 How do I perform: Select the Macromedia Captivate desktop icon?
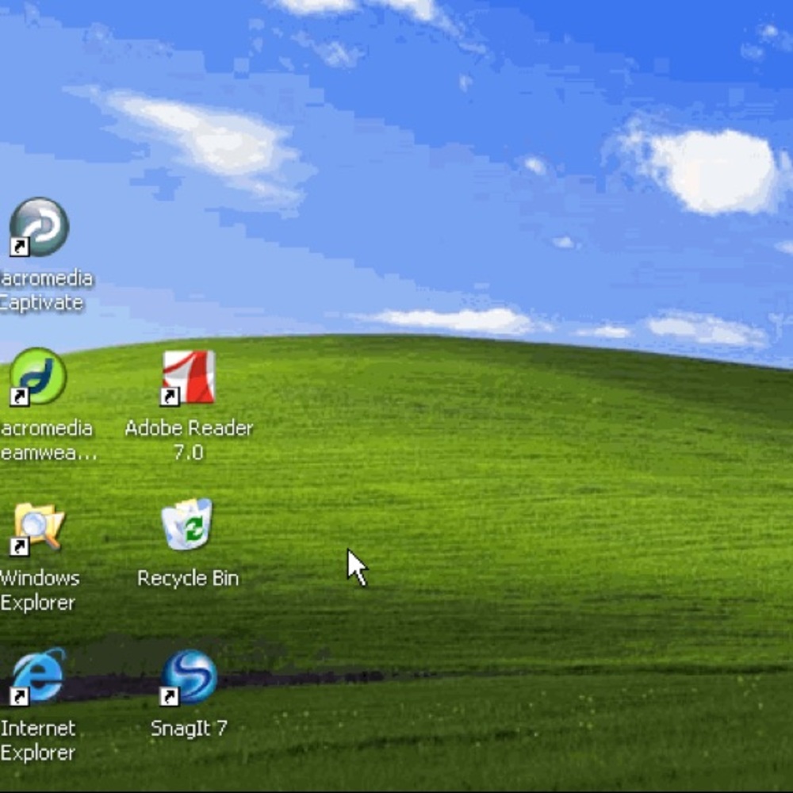point(39,227)
